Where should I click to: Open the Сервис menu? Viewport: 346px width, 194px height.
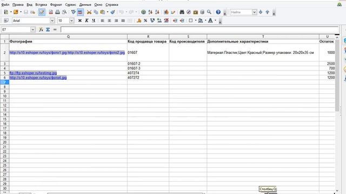[x=71, y=5]
